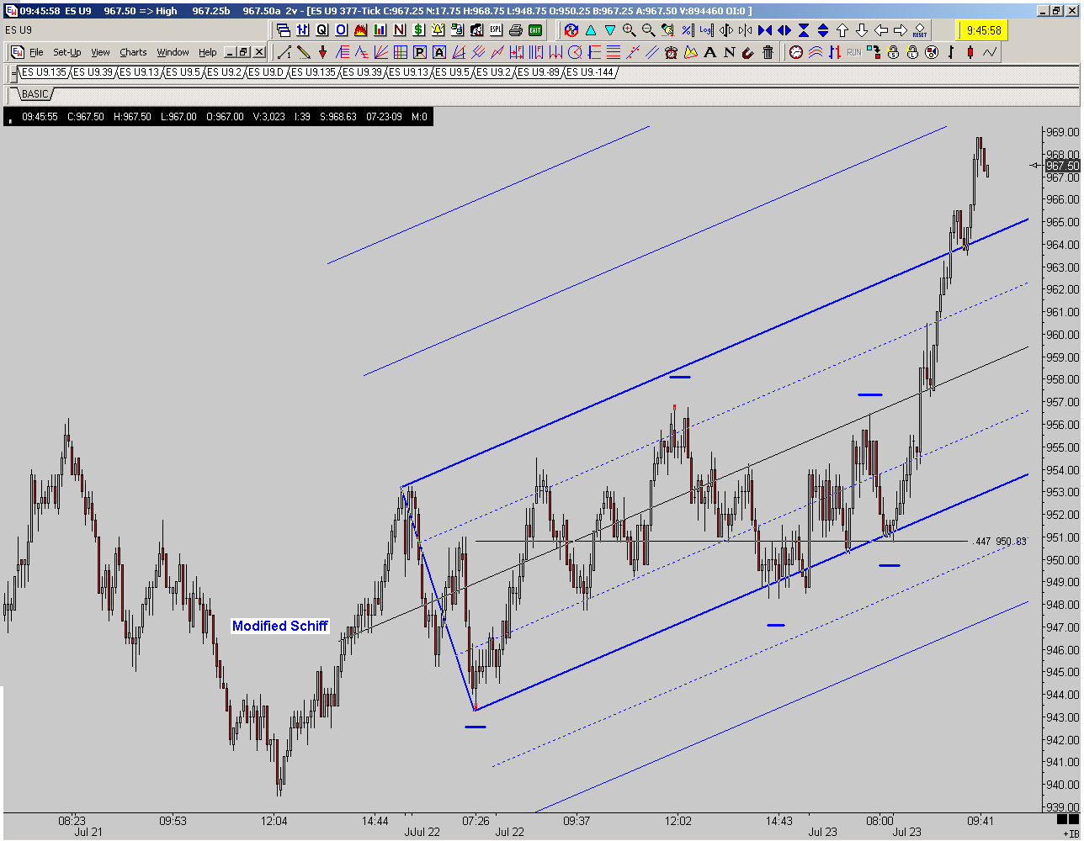Click the 967.50 current price marker
1084x841 pixels.
tap(1062, 166)
